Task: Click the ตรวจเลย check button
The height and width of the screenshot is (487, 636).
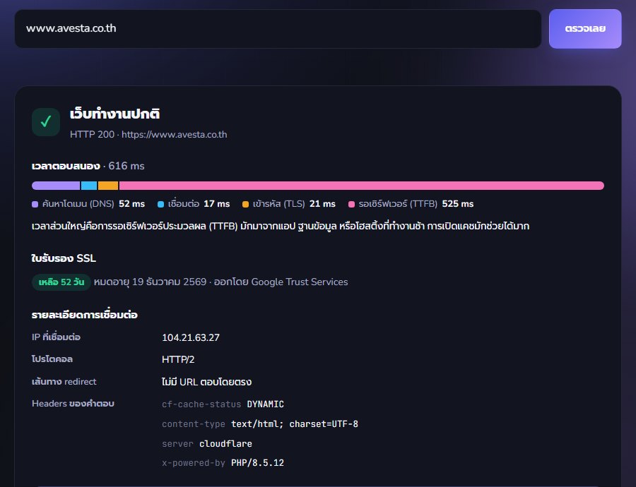Action: pyautogui.click(x=585, y=29)
